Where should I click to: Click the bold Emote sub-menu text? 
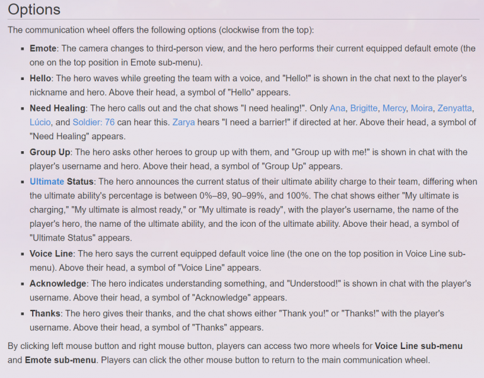pyautogui.click(x=60, y=360)
